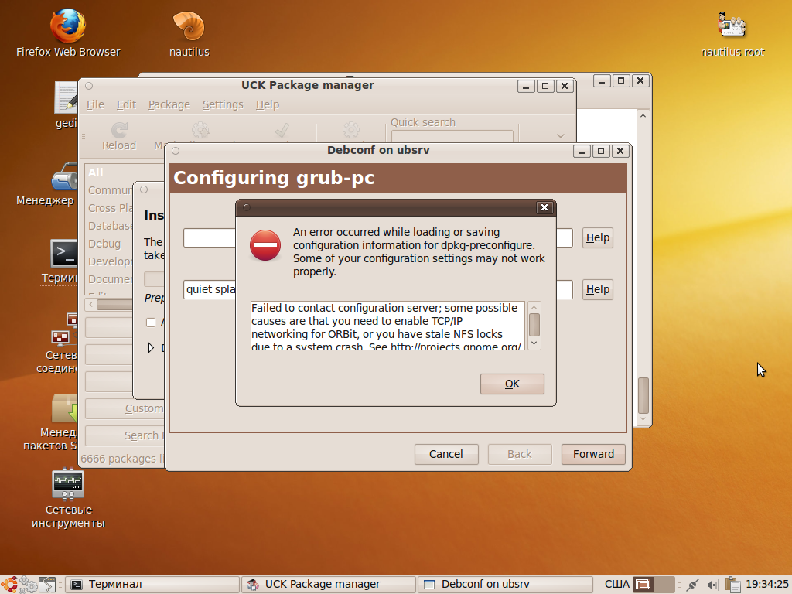Open the Package menu in UCK Package manager
Image resolution: width=792 pixels, height=594 pixels.
[169, 104]
